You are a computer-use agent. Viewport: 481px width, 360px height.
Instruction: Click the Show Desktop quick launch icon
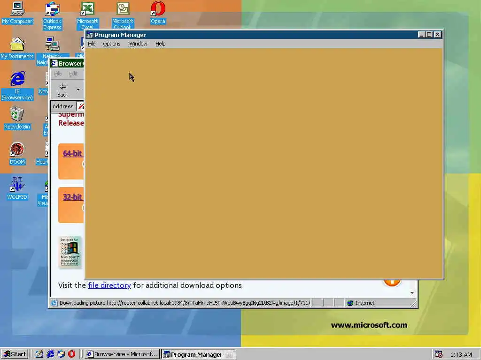pos(39,354)
